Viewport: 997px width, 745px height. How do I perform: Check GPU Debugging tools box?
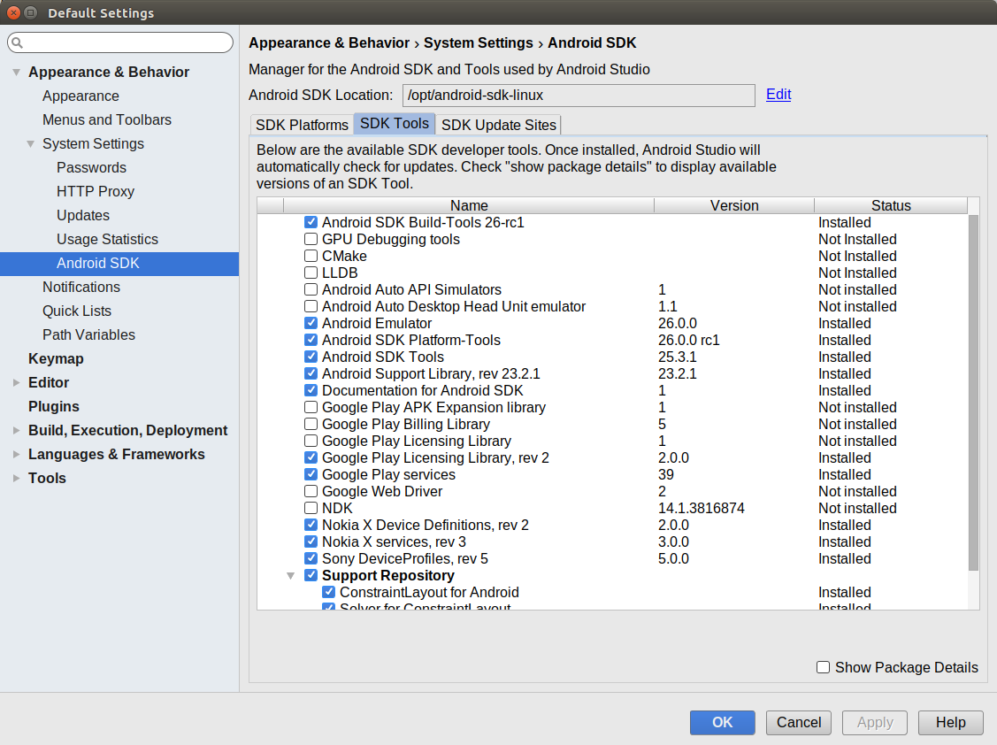[x=311, y=239]
